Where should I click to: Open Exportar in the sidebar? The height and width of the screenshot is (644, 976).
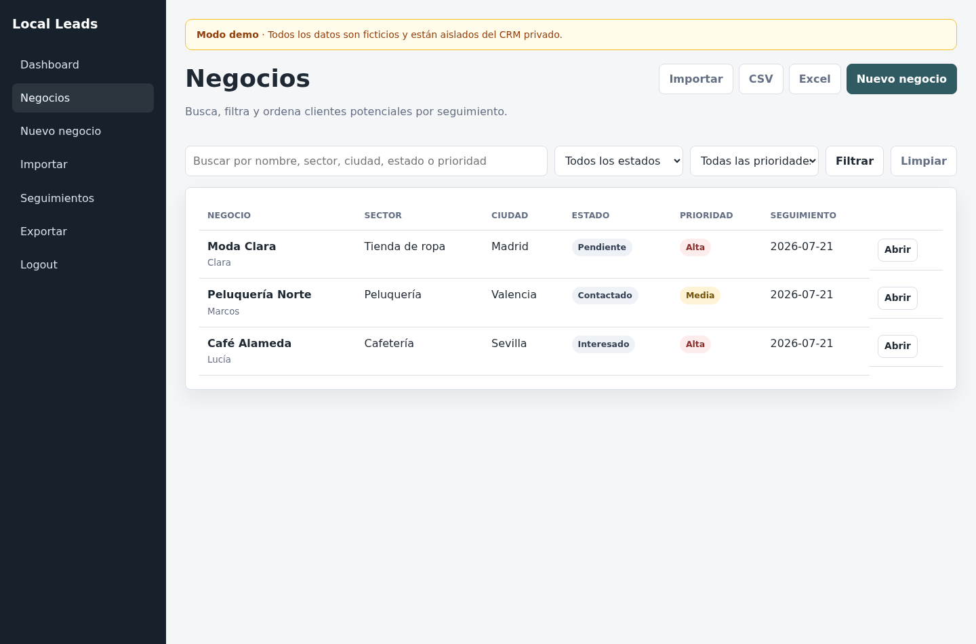click(x=83, y=231)
